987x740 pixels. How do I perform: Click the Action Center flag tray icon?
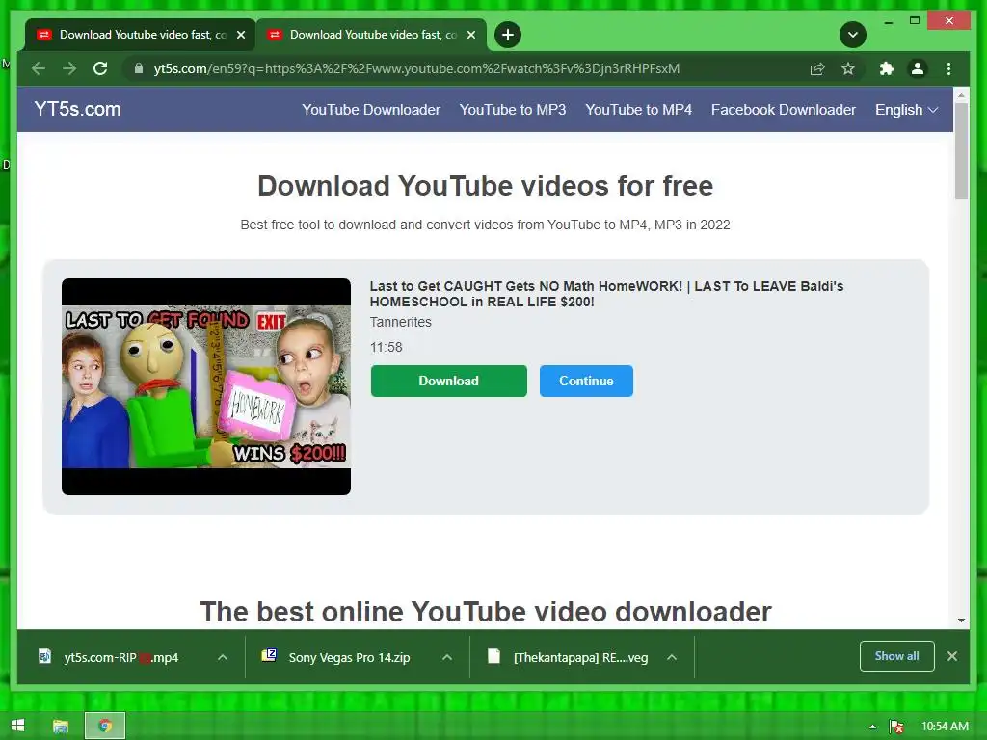896,727
